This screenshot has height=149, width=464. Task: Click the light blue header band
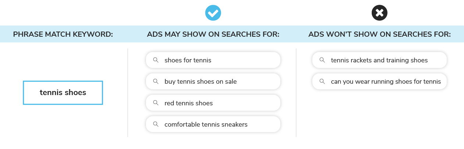[232, 34]
